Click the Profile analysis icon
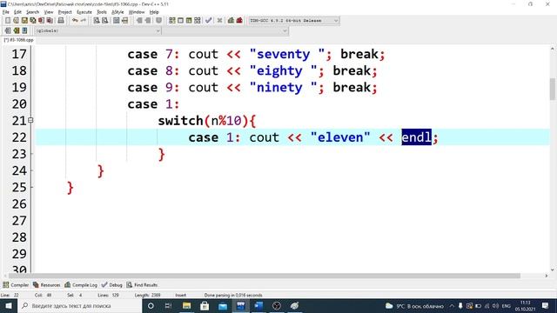557x313 pixels. 231,21
